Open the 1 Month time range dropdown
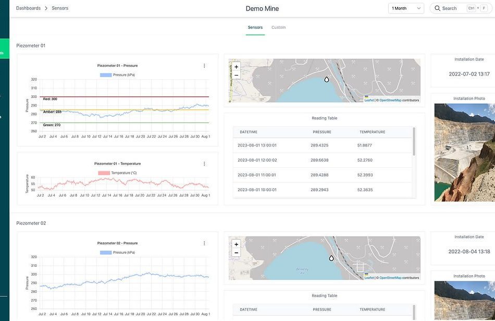The image size is (495, 321). [406, 8]
